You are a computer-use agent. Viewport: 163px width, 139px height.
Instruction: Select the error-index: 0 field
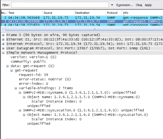(34, 84)
